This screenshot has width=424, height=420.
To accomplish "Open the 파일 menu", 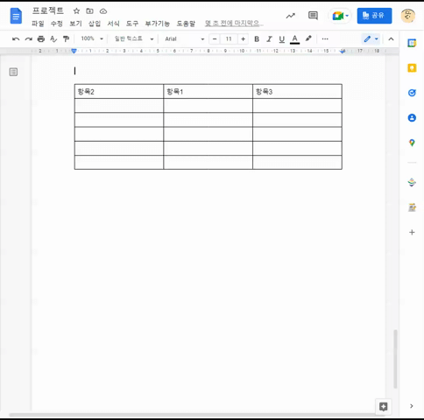I will pos(38,24).
